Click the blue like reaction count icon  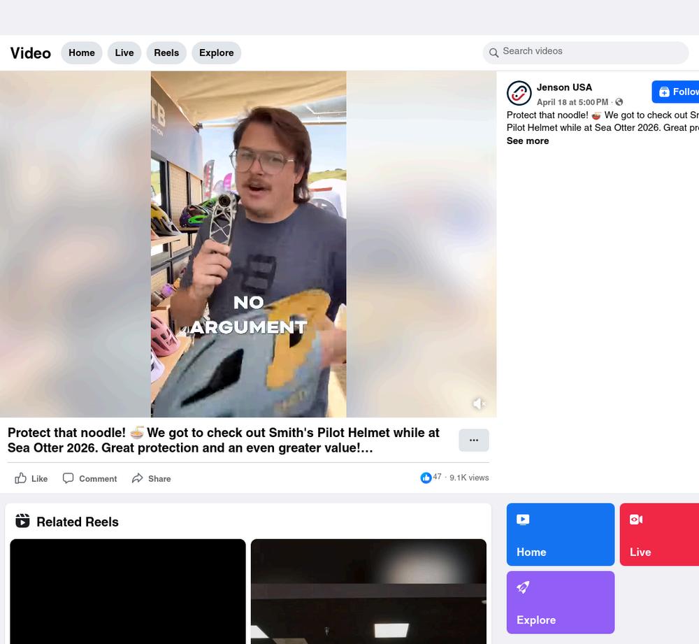coord(426,478)
